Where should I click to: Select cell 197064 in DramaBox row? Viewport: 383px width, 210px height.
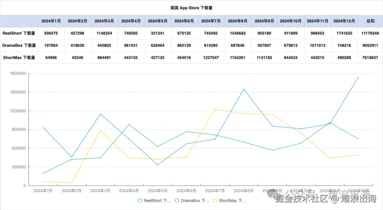click(51, 45)
